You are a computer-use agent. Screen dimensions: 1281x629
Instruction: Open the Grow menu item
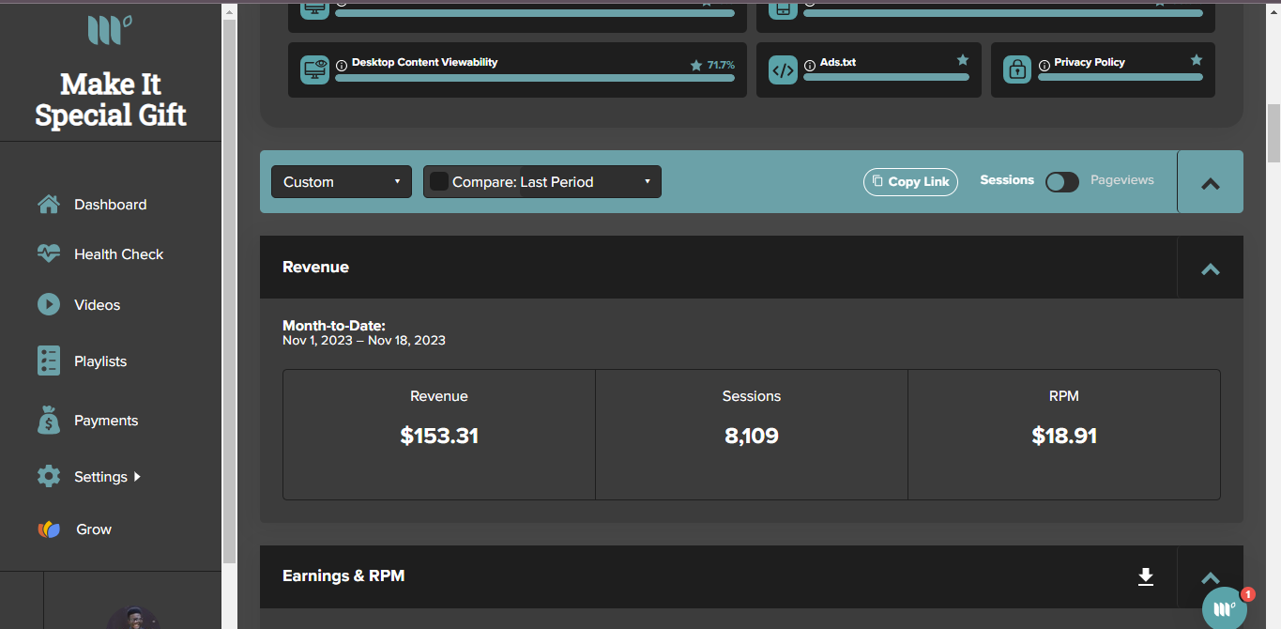(94, 529)
